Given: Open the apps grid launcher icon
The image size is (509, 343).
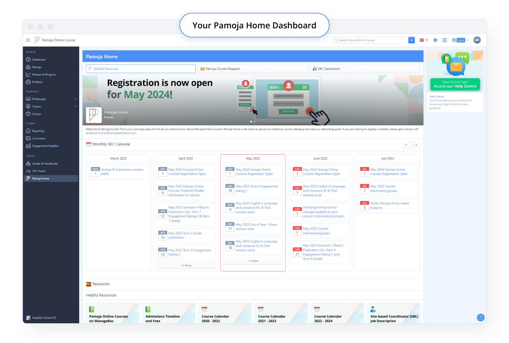Looking at the screenshot, I should (444, 40).
